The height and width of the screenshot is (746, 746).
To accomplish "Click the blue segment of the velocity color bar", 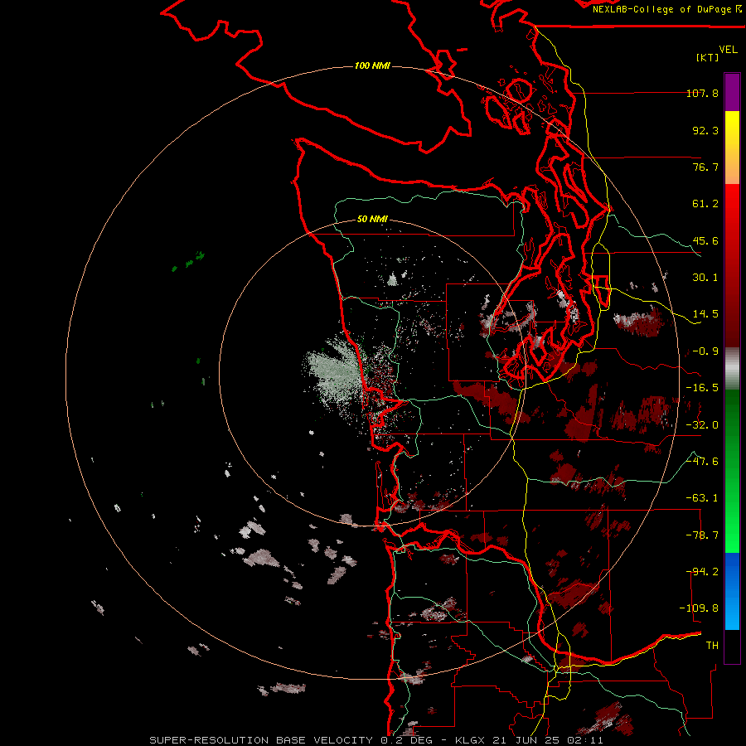I will [732, 591].
